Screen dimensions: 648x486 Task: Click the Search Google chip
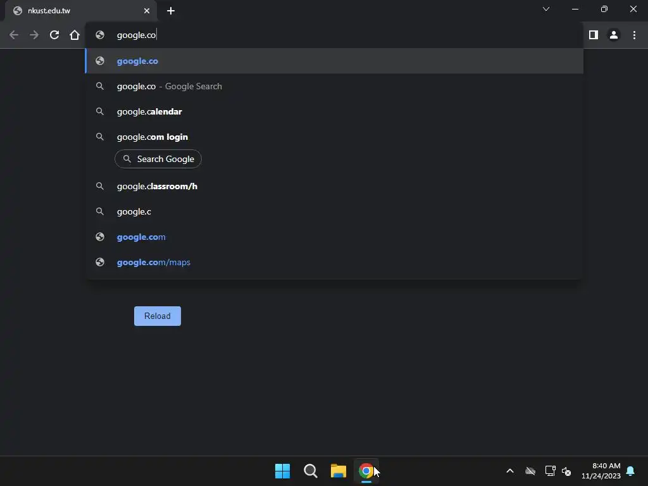tap(158, 159)
